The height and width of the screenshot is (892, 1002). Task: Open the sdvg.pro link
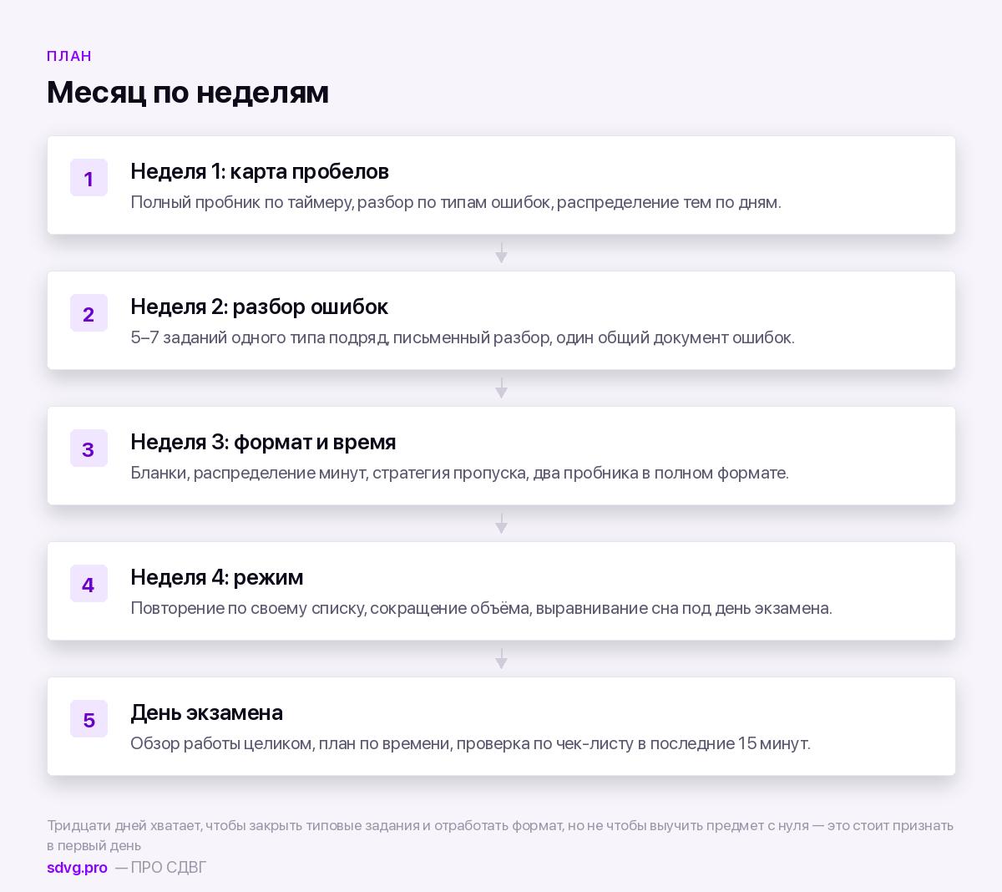(x=77, y=867)
